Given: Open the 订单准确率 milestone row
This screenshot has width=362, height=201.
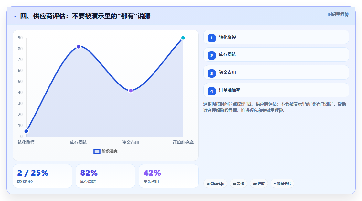Looking at the screenshot, I should pos(276,90).
